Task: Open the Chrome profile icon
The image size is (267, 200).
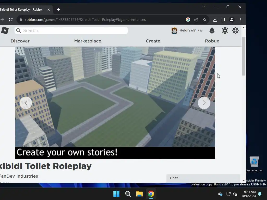Action: [232, 20]
